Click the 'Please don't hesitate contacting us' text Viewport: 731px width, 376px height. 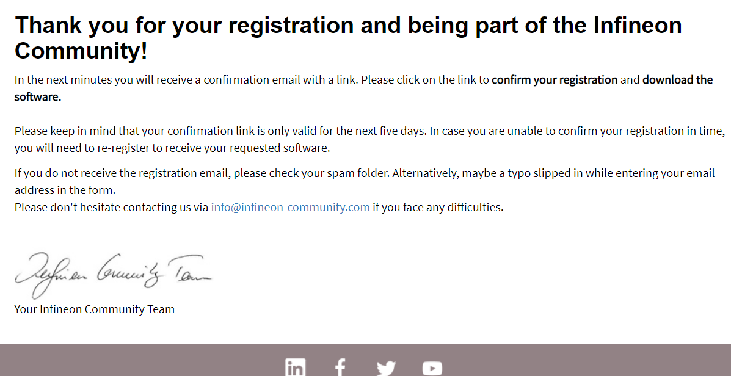point(111,208)
